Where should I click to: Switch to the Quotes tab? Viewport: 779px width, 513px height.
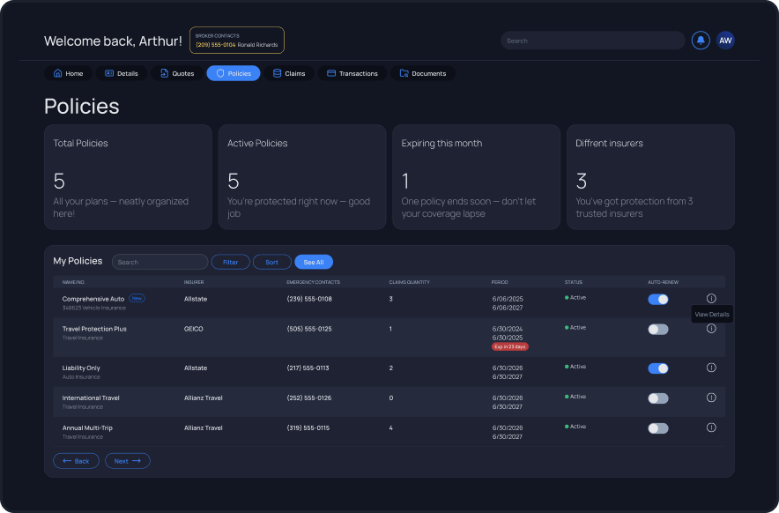tap(176, 73)
